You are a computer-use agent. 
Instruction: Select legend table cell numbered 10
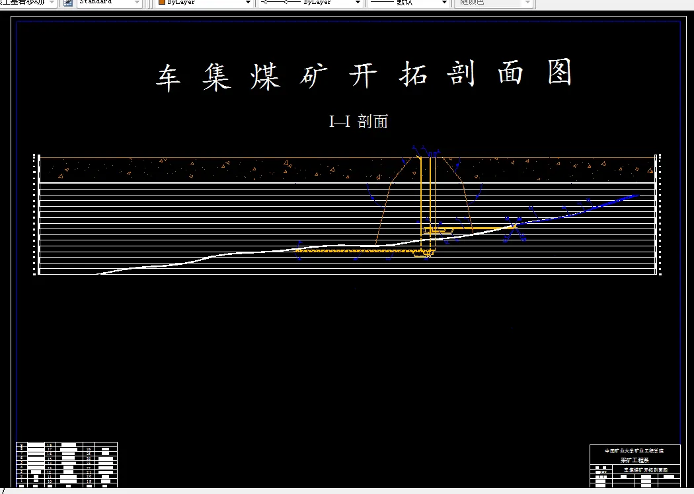50,481
